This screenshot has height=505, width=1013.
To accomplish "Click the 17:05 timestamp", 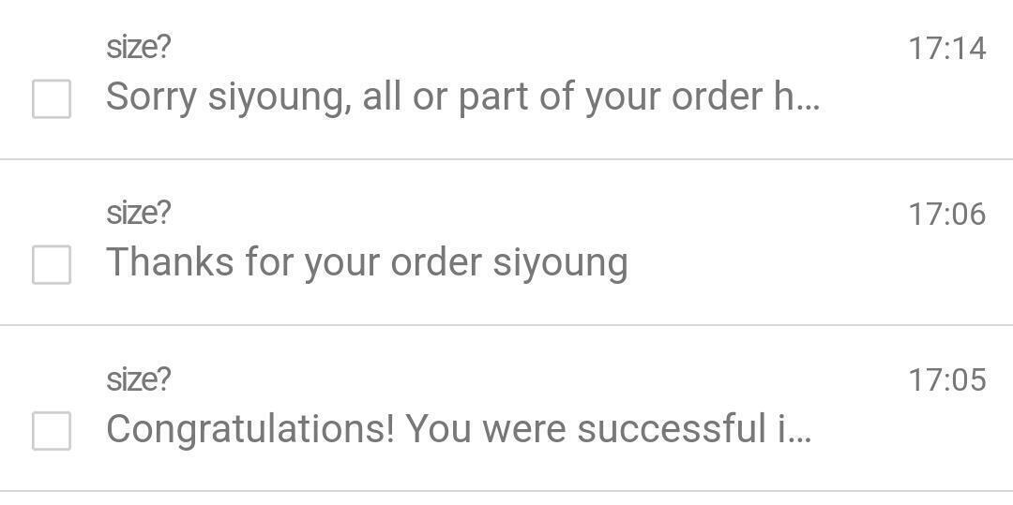I will 946,379.
